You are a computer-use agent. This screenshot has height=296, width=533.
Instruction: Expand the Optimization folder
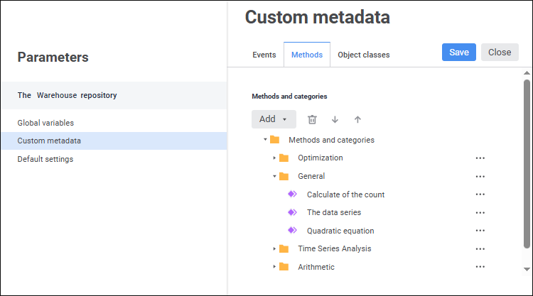[x=274, y=158]
